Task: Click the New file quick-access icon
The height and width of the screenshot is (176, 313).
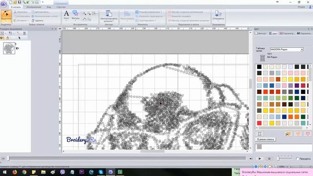Action: (x=11, y=2)
